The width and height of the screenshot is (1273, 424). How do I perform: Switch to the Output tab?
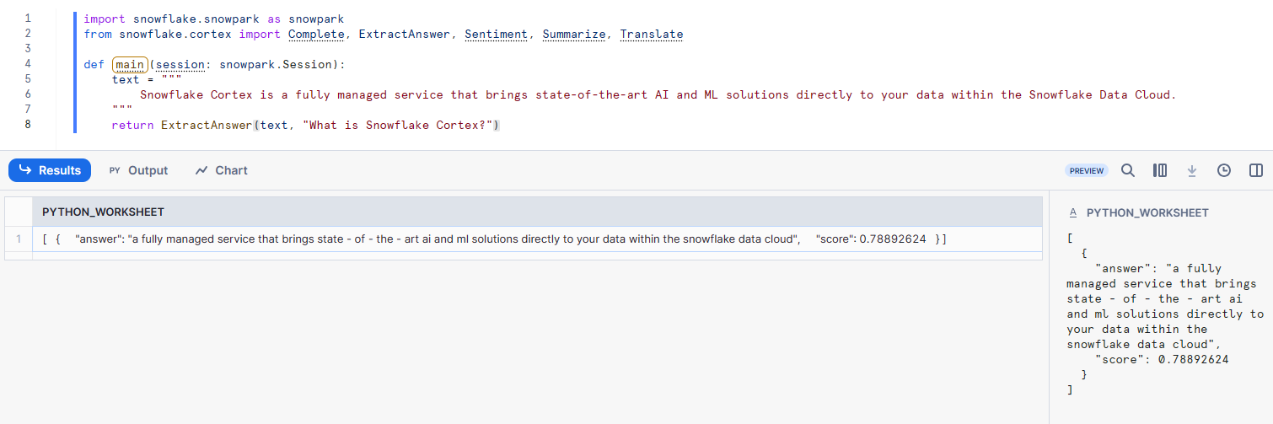tap(139, 170)
